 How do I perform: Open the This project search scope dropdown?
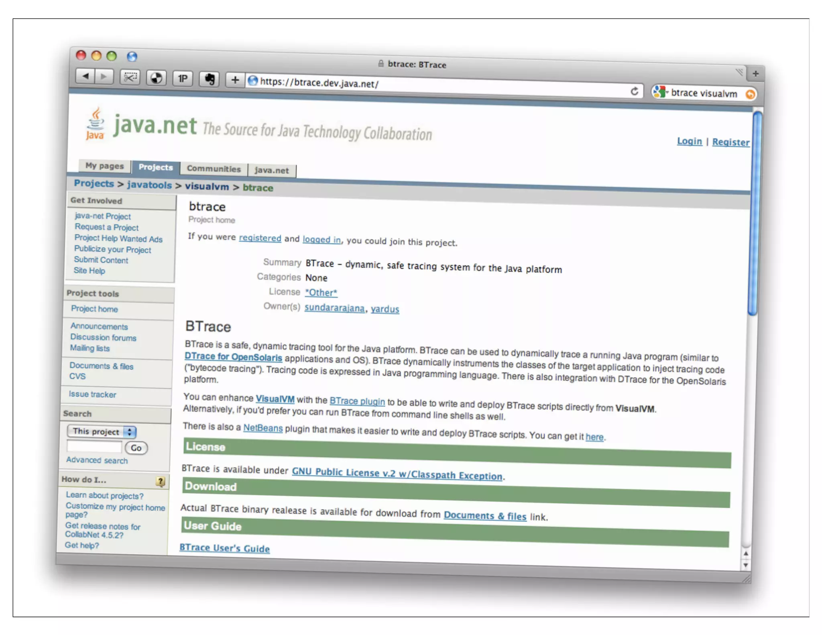coord(102,431)
